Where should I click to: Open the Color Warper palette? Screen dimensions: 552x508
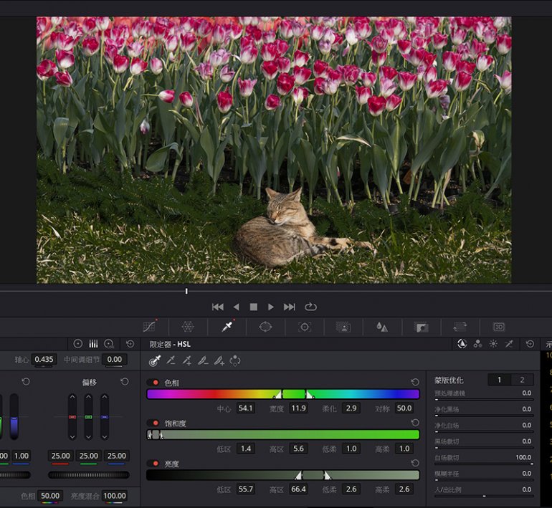(x=188, y=327)
